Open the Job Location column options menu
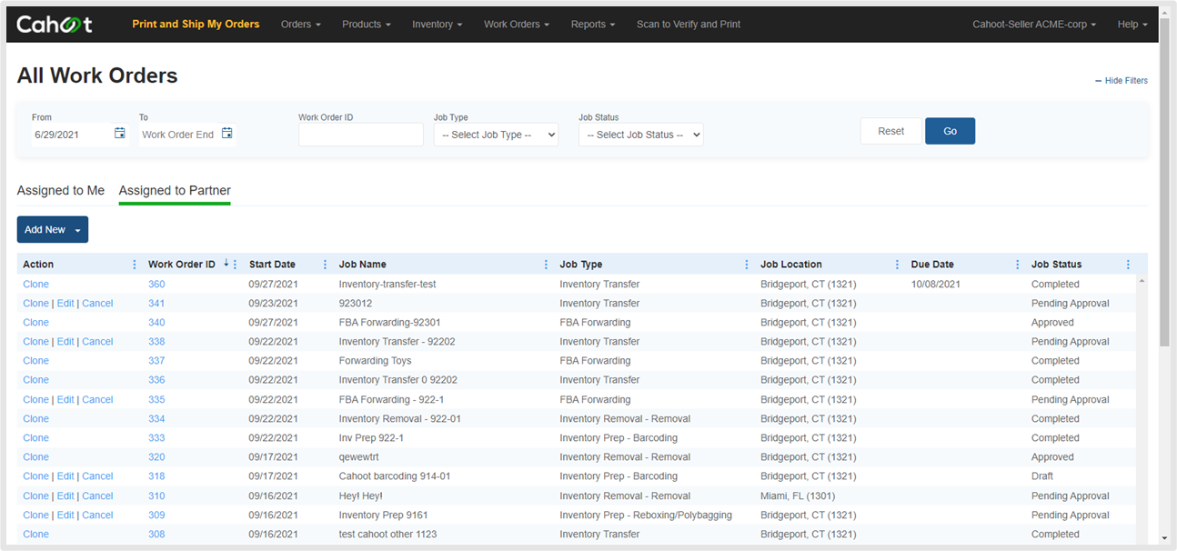The image size is (1177, 551). (x=898, y=265)
